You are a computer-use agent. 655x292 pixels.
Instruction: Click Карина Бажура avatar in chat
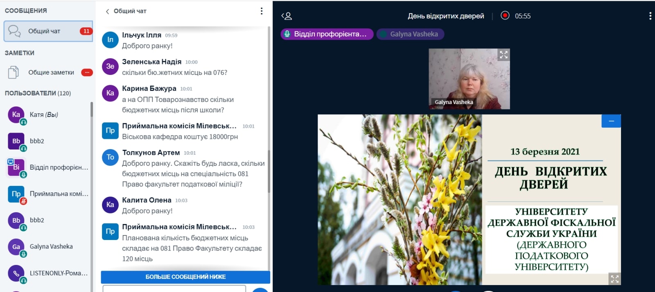110,93
